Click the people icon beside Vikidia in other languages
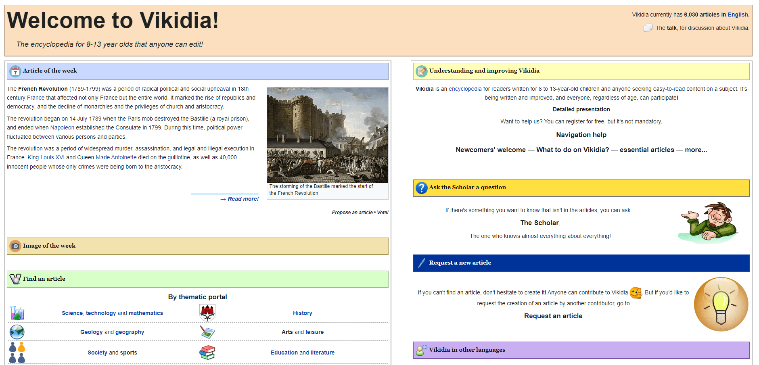The image size is (759, 365). (x=422, y=350)
